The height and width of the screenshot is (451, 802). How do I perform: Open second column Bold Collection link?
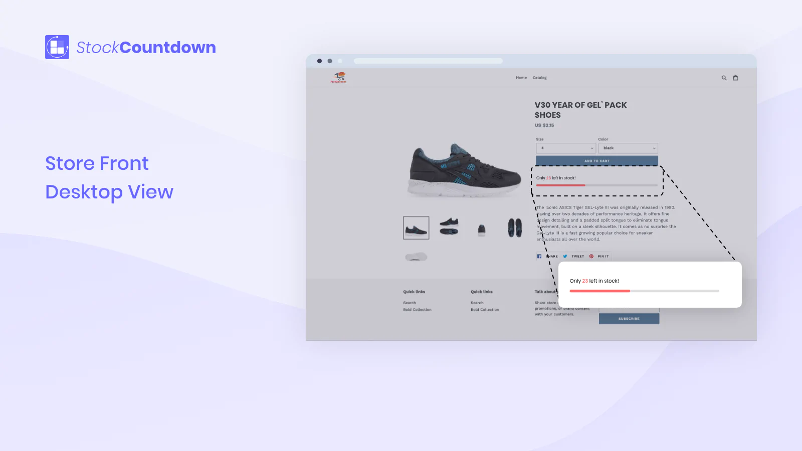coord(485,310)
